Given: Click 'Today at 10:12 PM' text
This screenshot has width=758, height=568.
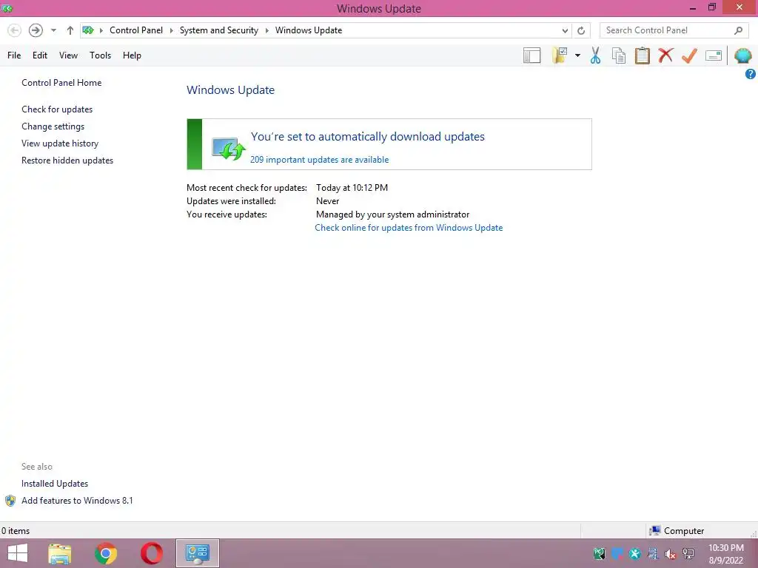Looking at the screenshot, I should [352, 187].
